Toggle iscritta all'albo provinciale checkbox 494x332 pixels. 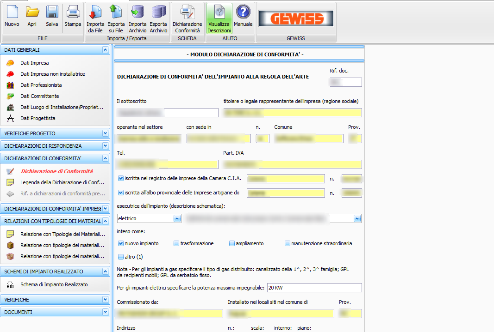click(x=121, y=193)
